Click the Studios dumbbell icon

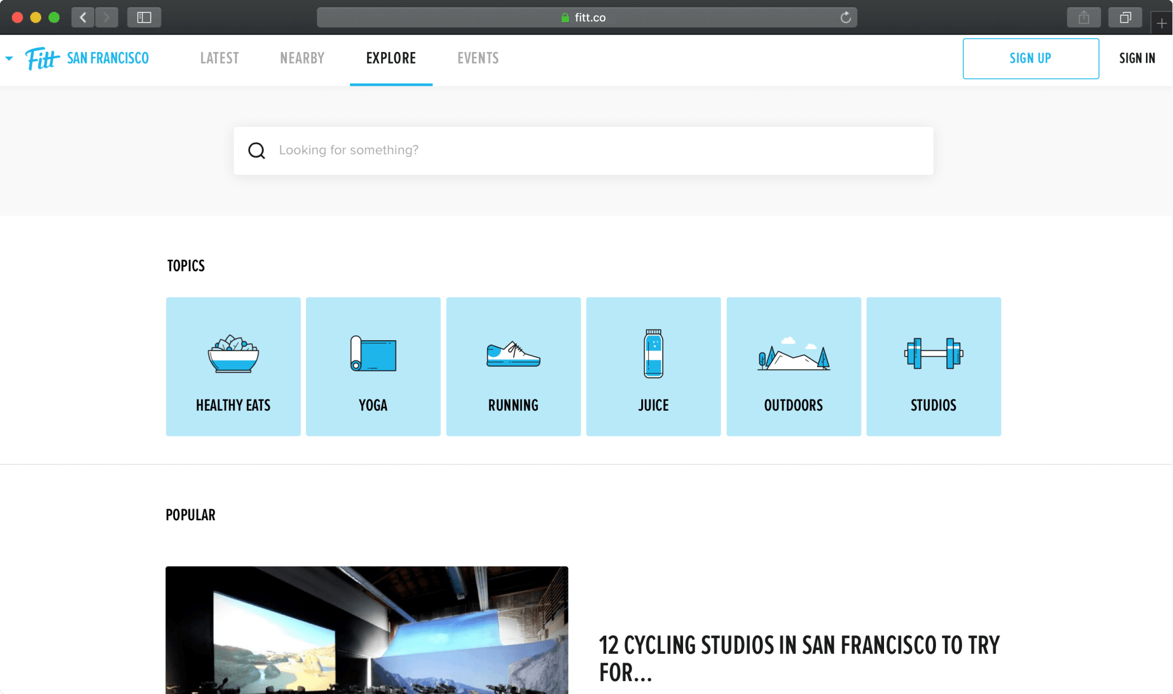(933, 354)
